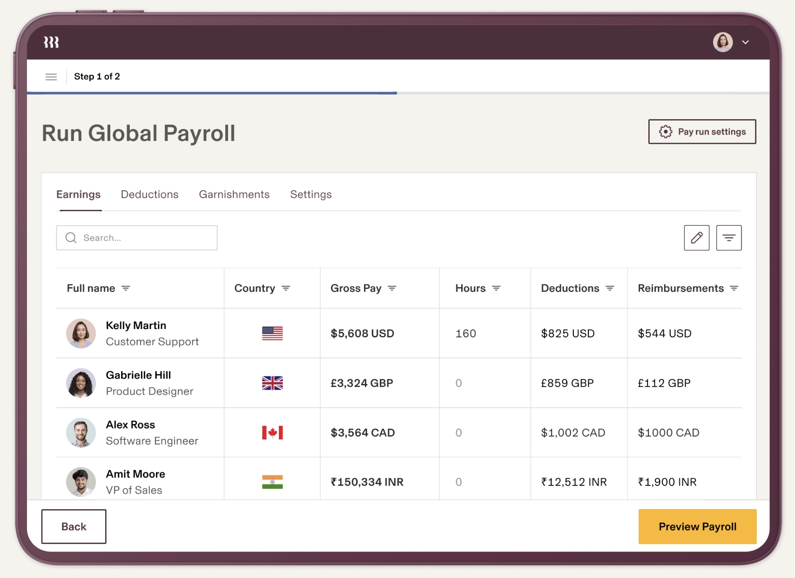Open the filter icon next to edit
Image resolution: width=795 pixels, height=578 pixels.
click(728, 238)
